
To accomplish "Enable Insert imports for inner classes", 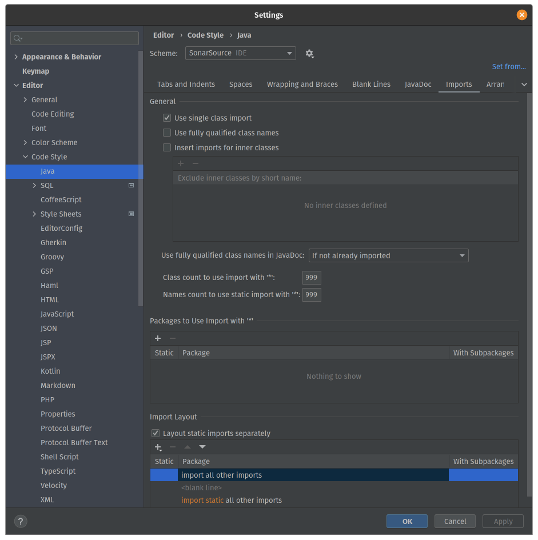I will point(167,147).
